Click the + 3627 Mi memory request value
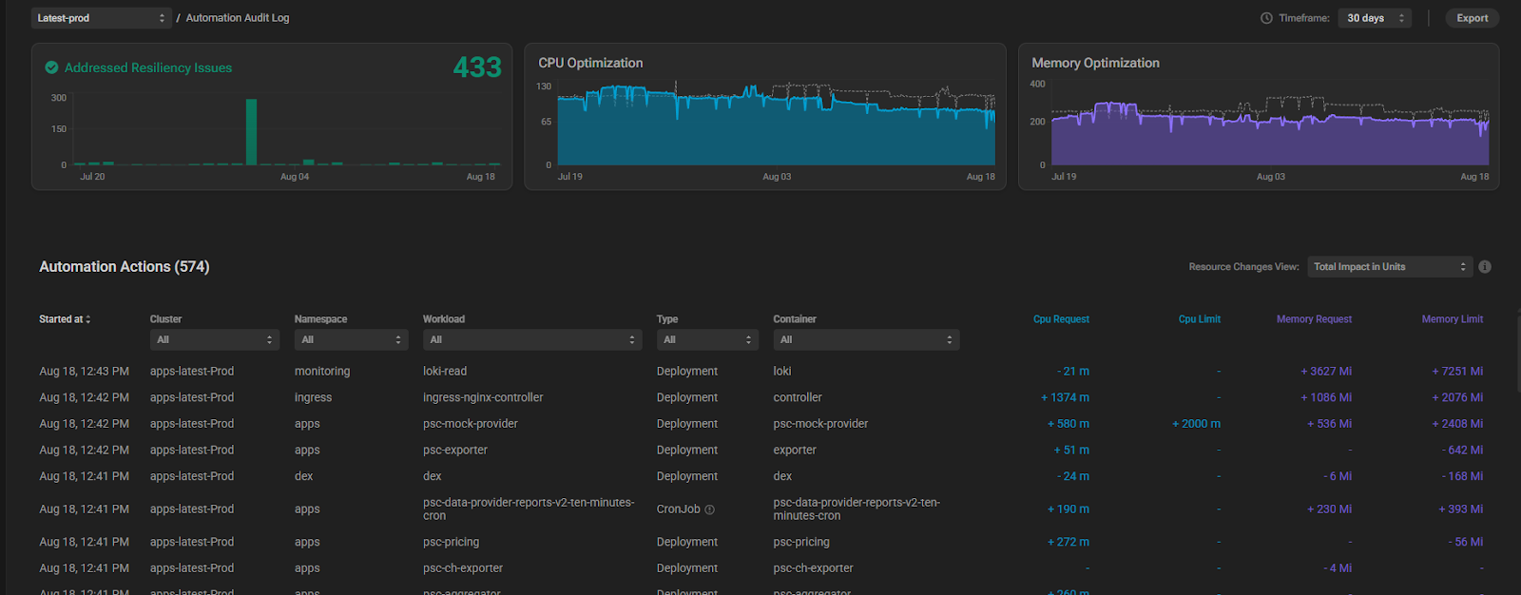Viewport: 1521px width, 595px height. [1326, 372]
